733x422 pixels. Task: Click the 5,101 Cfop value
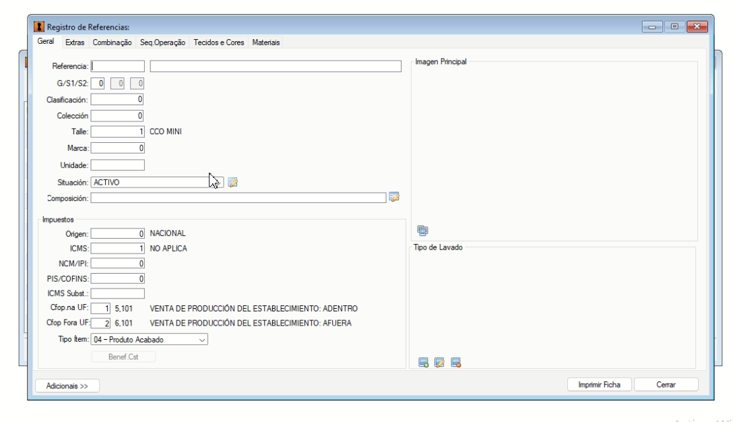(123, 309)
